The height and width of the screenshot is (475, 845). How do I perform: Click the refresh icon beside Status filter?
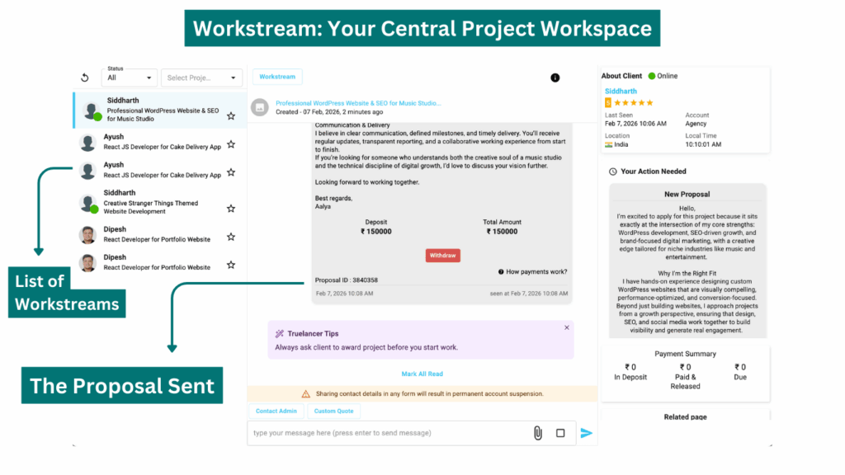(x=84, y=78)
